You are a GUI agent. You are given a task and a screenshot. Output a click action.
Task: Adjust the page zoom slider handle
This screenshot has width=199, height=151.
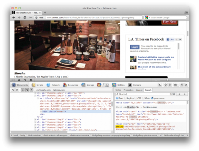pos(168,80)
